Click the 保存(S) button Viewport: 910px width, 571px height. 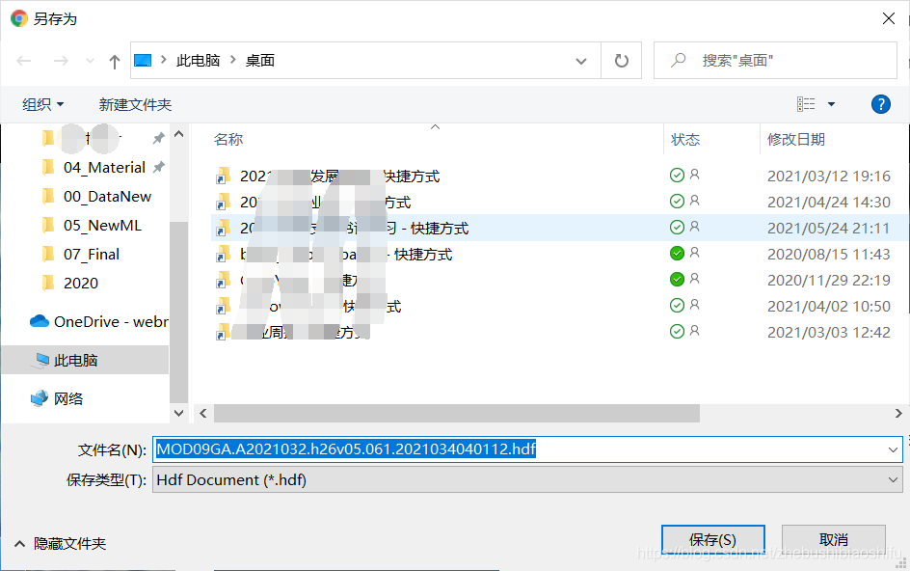click(713, 540)
